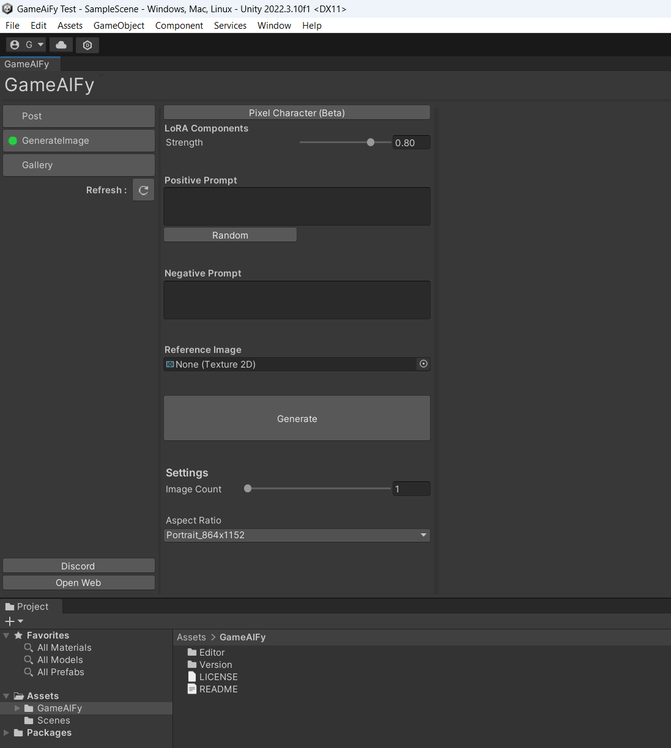Open the Component menu
The width and height of the screenshot is (671, 748).
[179, 26]
